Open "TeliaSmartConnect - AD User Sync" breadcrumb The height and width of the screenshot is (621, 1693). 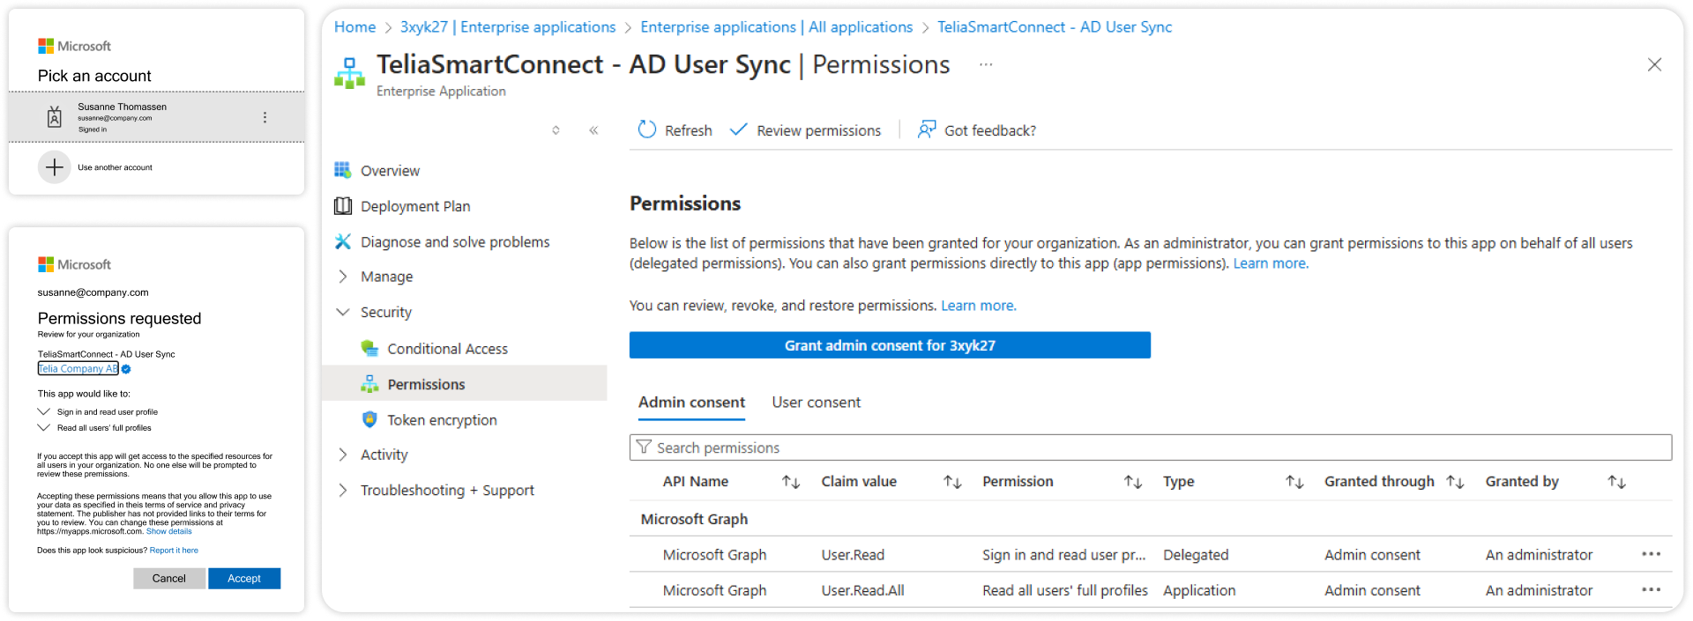[1055, 27]
